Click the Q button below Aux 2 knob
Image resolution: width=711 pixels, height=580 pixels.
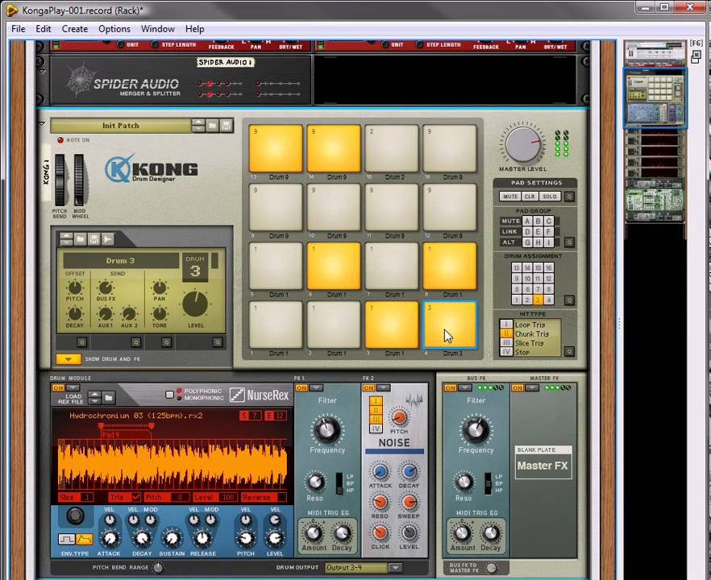tap(136, 342)
